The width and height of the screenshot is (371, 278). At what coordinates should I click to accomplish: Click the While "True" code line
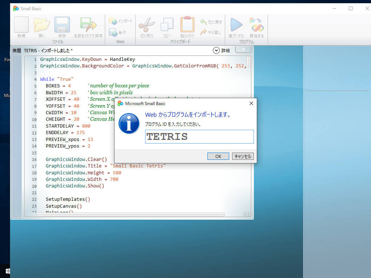pos(57,79)
